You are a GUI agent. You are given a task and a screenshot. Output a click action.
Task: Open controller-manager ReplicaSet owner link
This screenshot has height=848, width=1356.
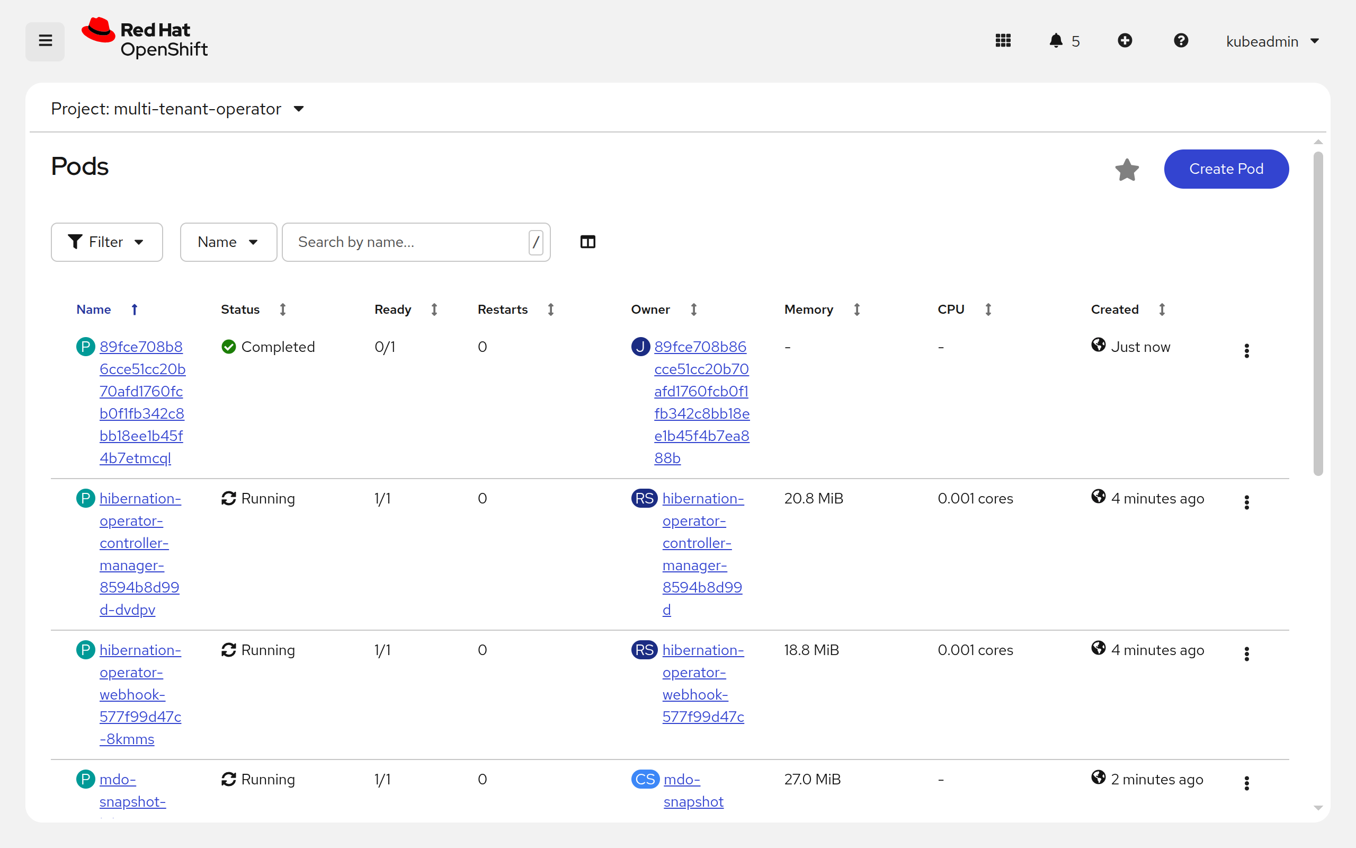pyautogui.click(x=703, y=554)
